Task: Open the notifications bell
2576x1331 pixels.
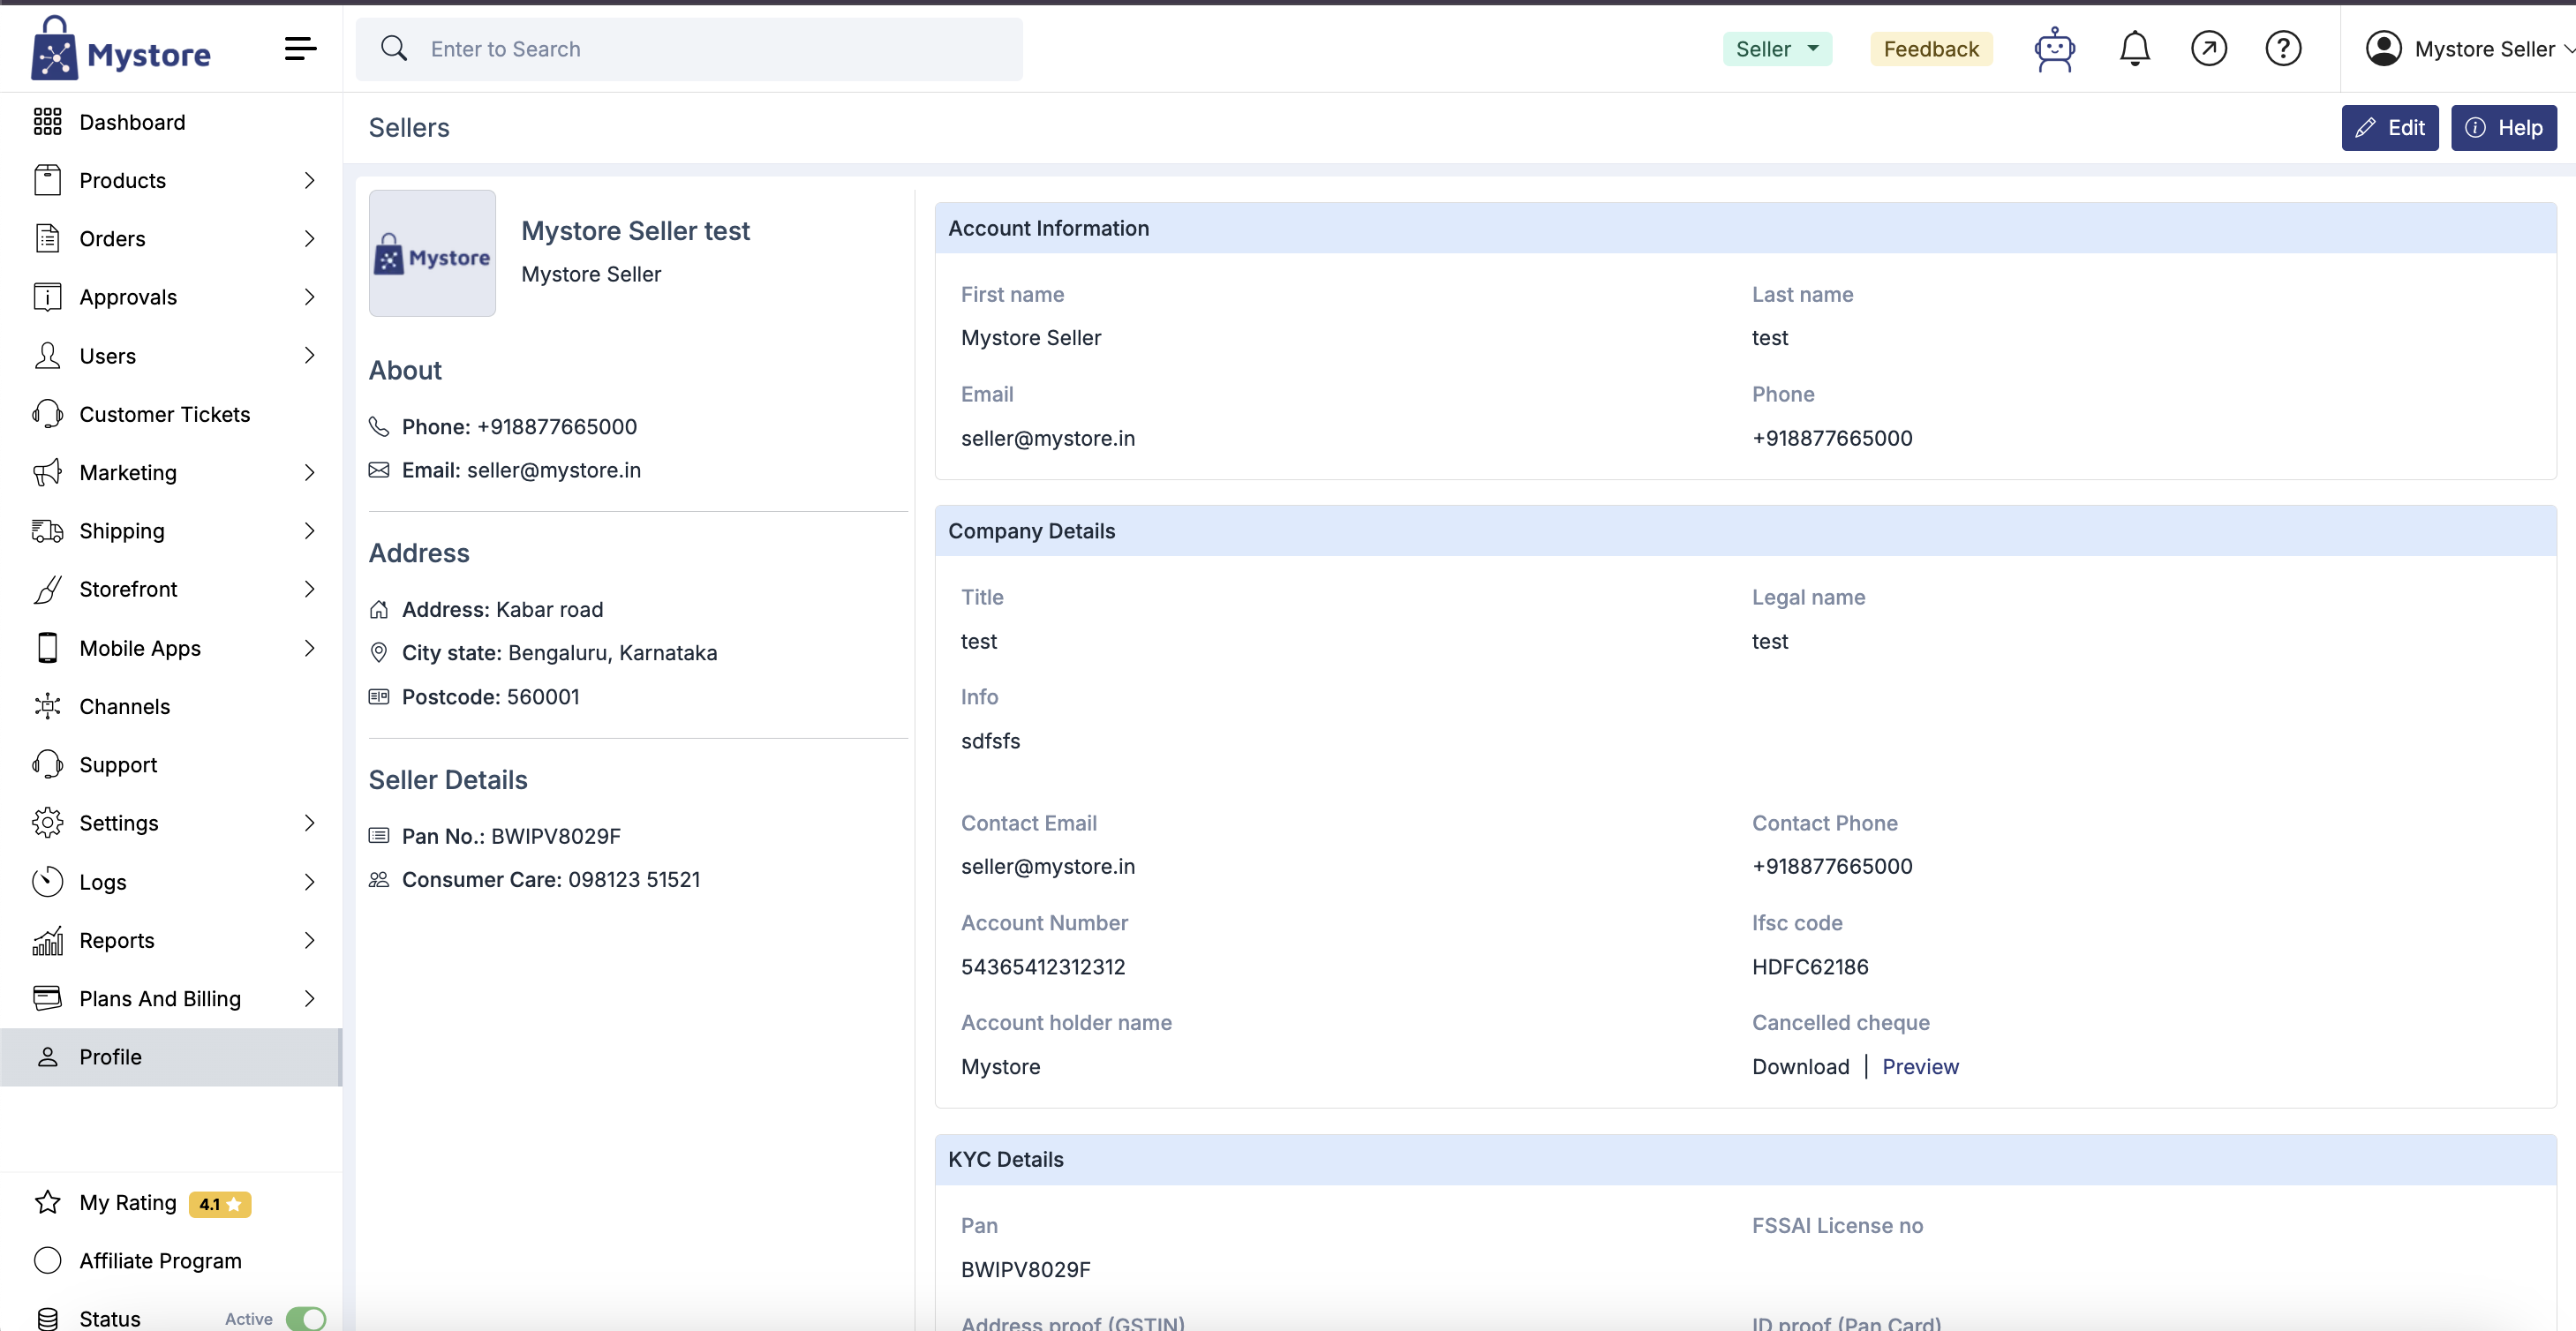Action: coord(2134,49)
